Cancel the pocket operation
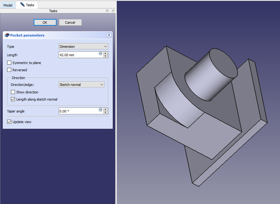This screenshot has height=204, width=280. pyautogui.click(x=70, y=22)
